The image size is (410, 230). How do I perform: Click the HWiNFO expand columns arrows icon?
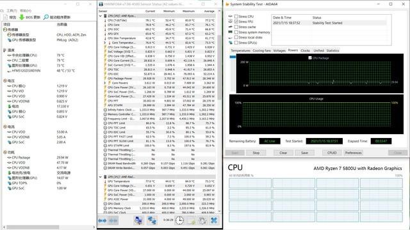(102, 220)
